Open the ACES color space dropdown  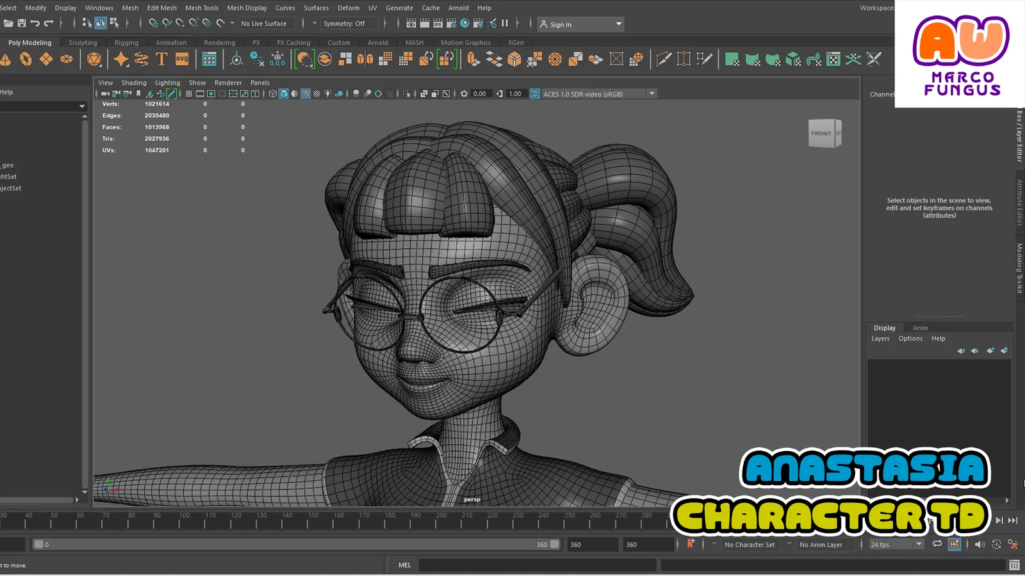click(x=652, y=94)
